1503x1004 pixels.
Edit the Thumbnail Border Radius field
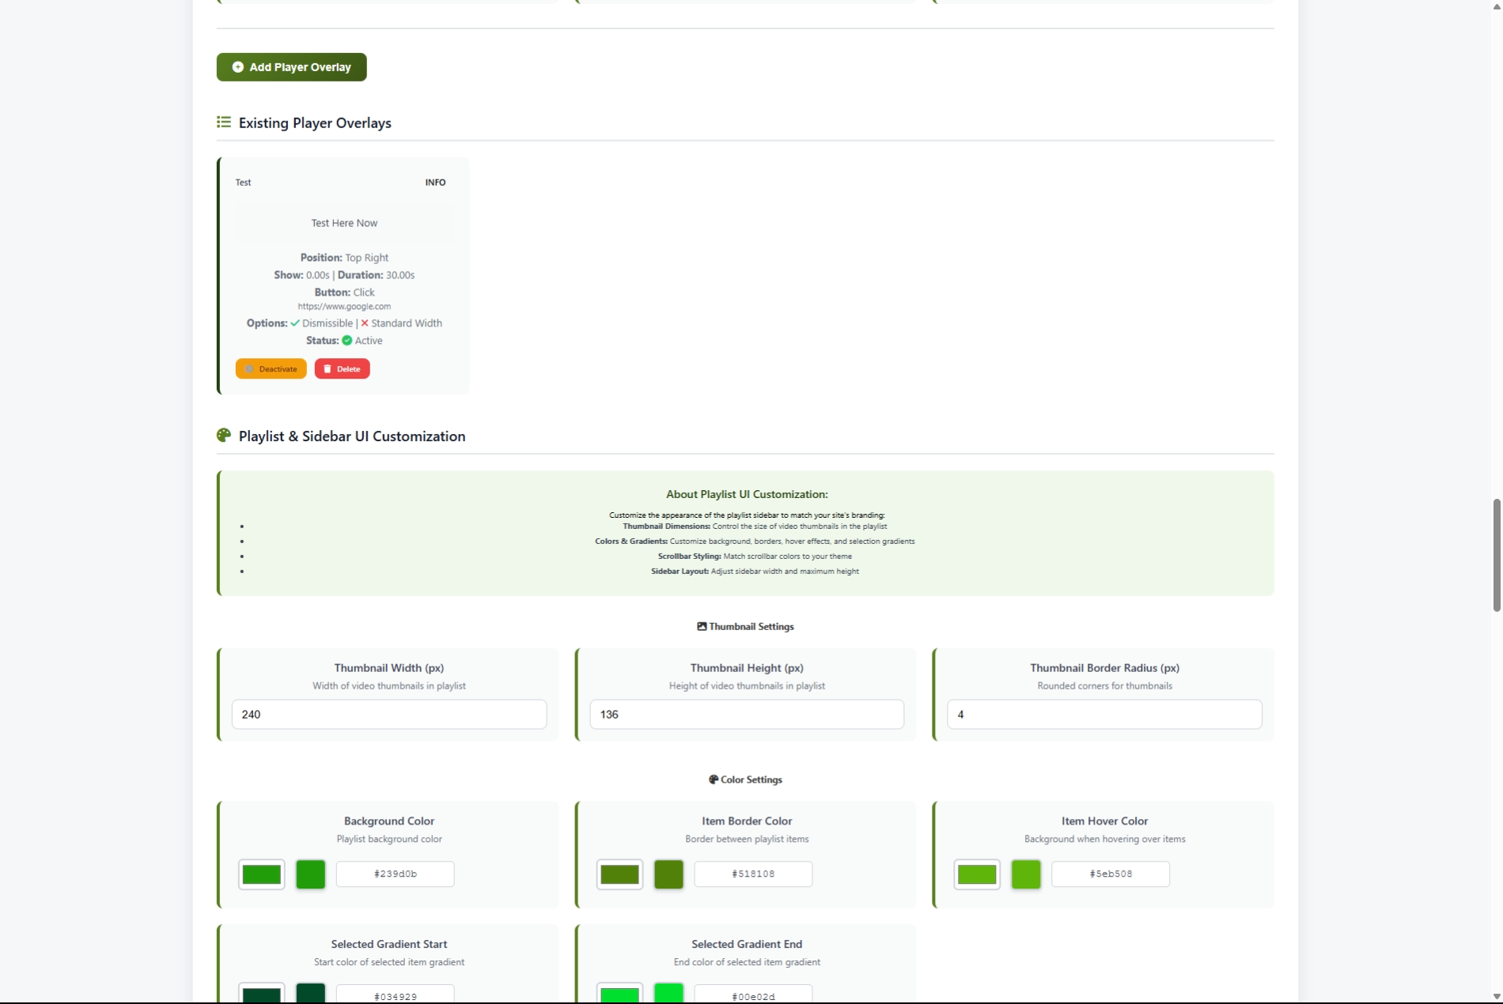pyautogui.click(x=1104, y=715)
